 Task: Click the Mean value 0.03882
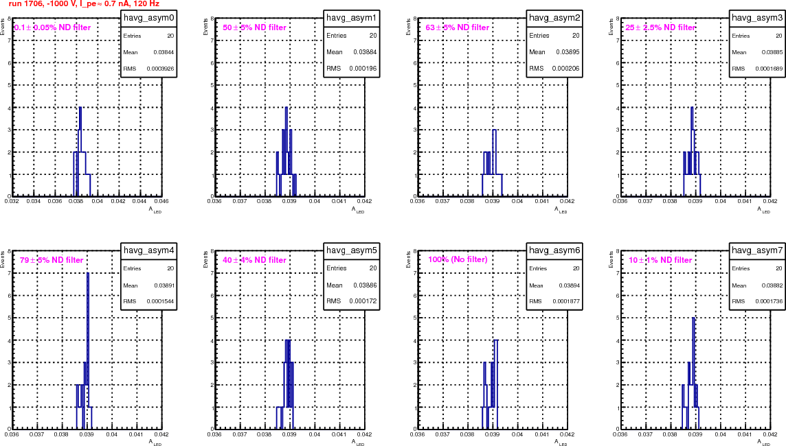coord(772,286)
